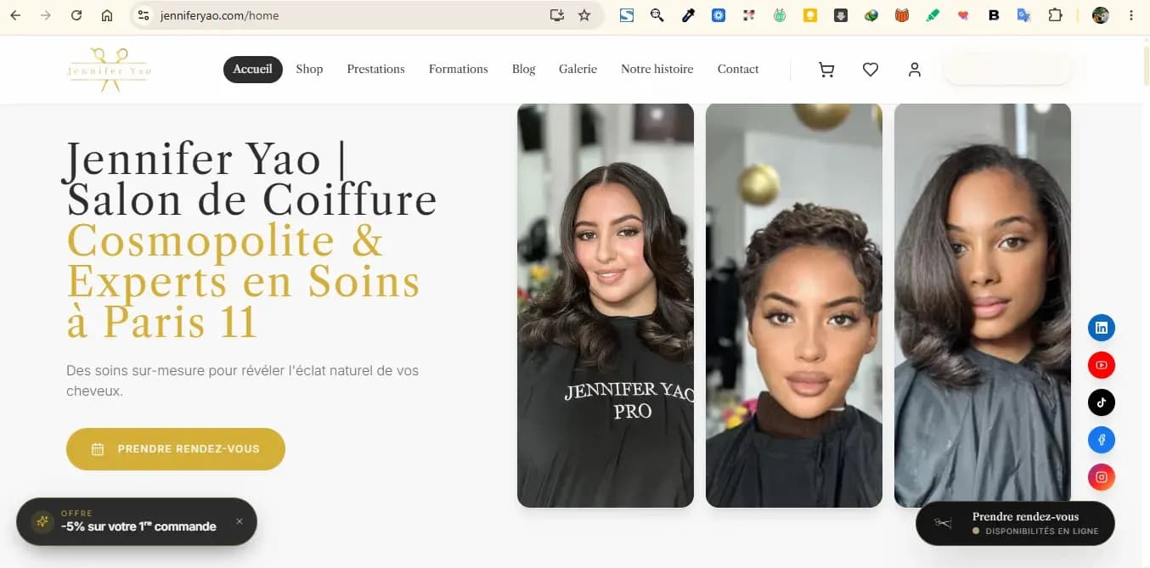The width and height of the screenshot is (1150, 568).
Task: Open the YouTube social link
Action: click(x=1102, y=365)
